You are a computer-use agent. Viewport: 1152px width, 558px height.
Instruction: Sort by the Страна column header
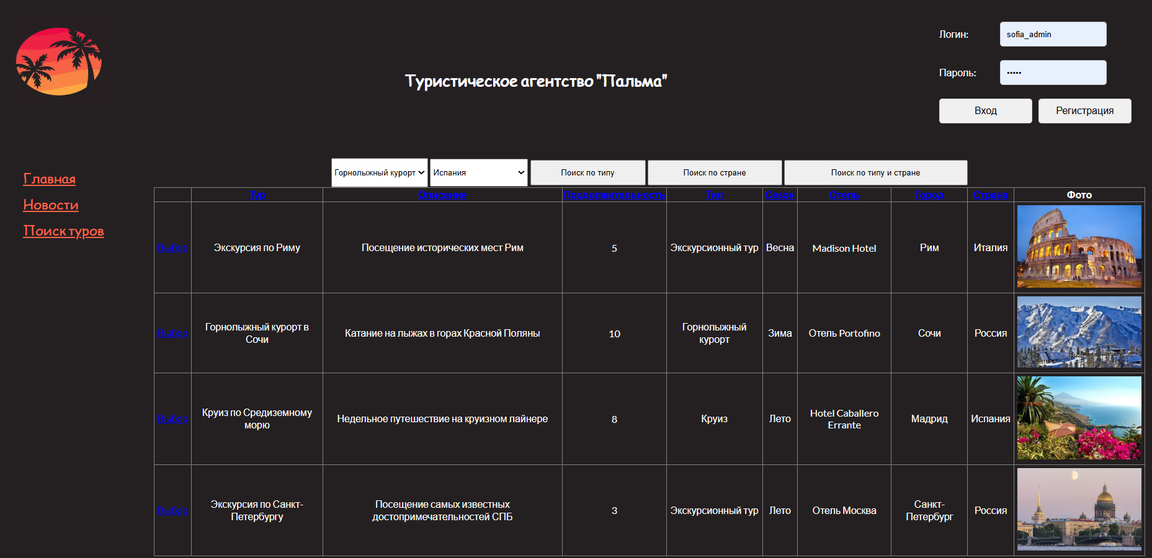990,195
